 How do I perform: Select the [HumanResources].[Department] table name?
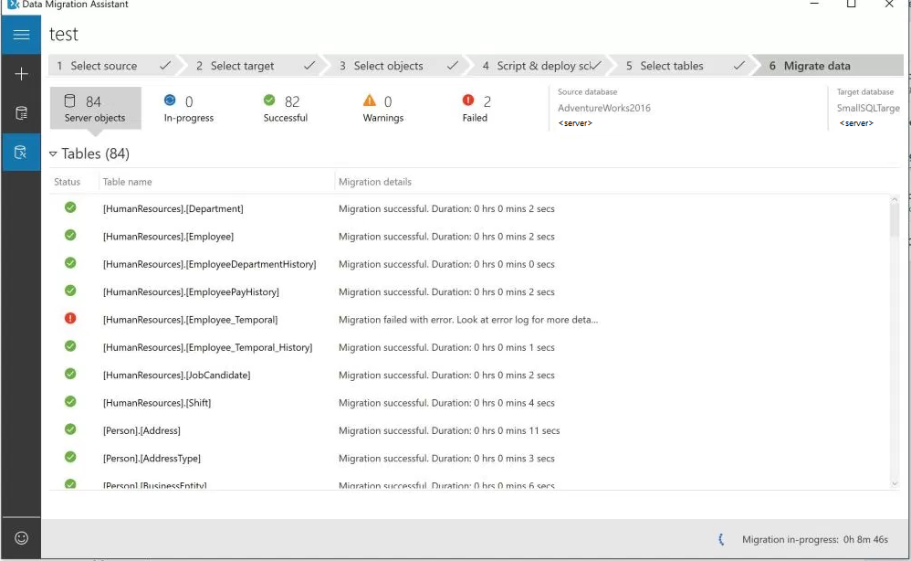[173, 208]
